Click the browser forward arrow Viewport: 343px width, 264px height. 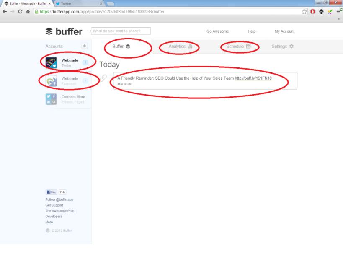[x=13, y=12]
